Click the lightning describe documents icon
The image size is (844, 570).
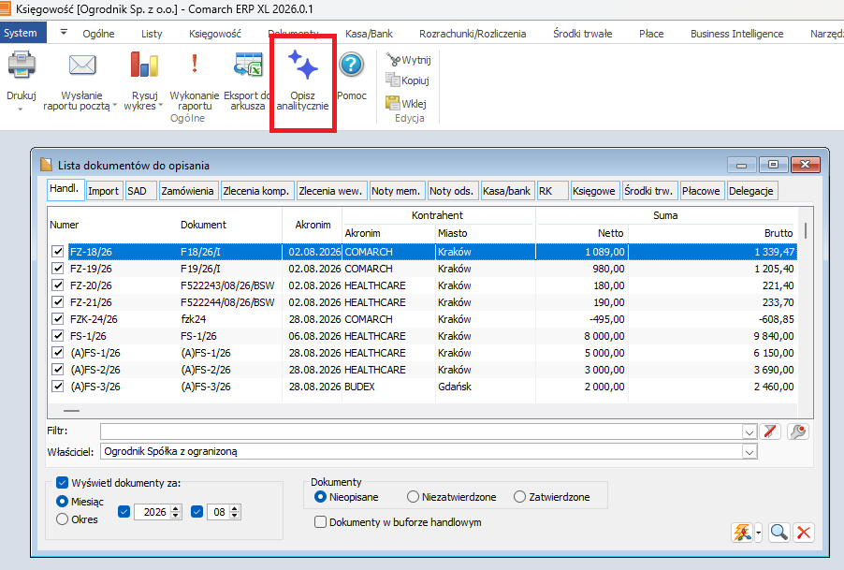tap(742, 533)
